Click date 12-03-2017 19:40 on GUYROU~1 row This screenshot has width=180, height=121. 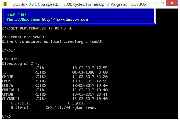click(x=90, y=99)
